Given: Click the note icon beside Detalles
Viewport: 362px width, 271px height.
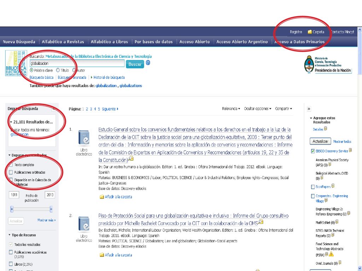Looking at the screenshot, I should click(x=326, y=129).
